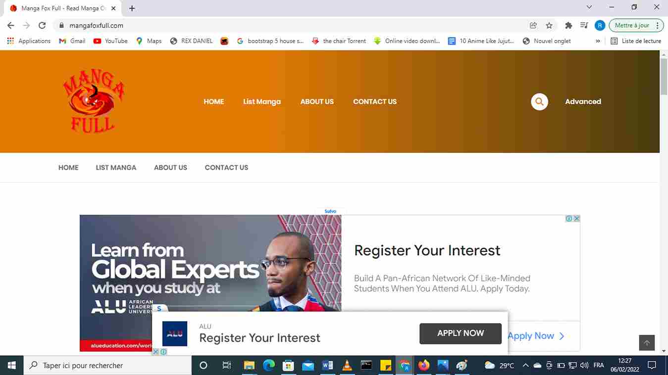Select CONTACT US in the white nav bar
This screenshot has height=375, width=668.
[x=226, y=168]
